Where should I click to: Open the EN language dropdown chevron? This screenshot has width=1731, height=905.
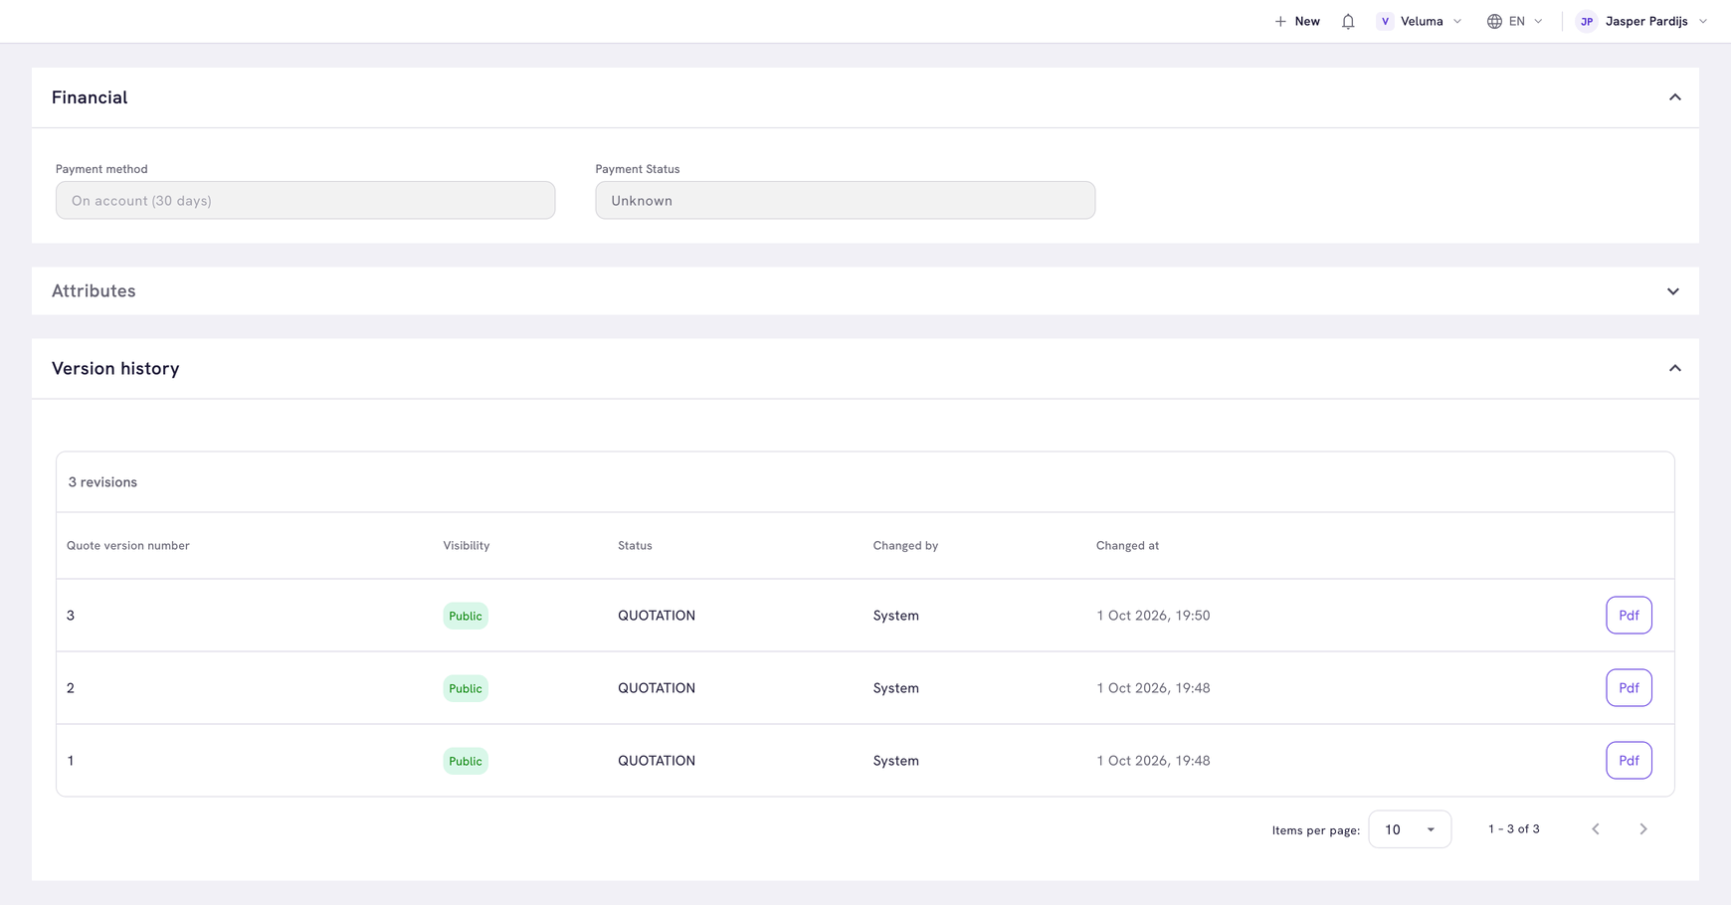coord(1538,21)
